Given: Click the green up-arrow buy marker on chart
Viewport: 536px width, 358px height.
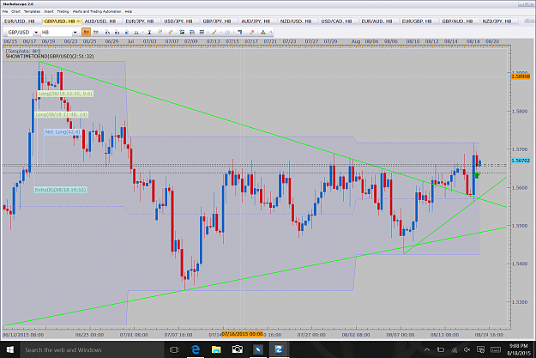Looking at the screenshot, I should click(x=477, y=175).
